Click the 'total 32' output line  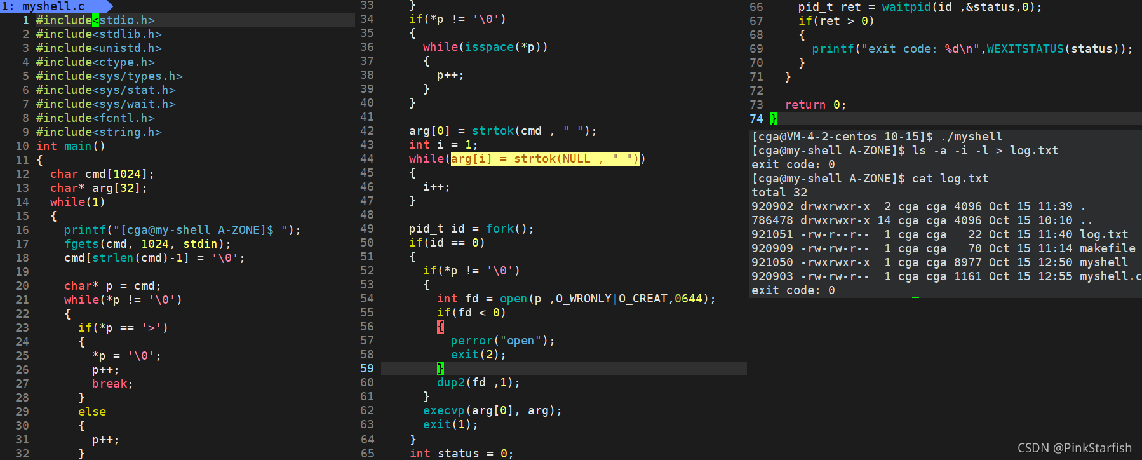click(779, 193)
